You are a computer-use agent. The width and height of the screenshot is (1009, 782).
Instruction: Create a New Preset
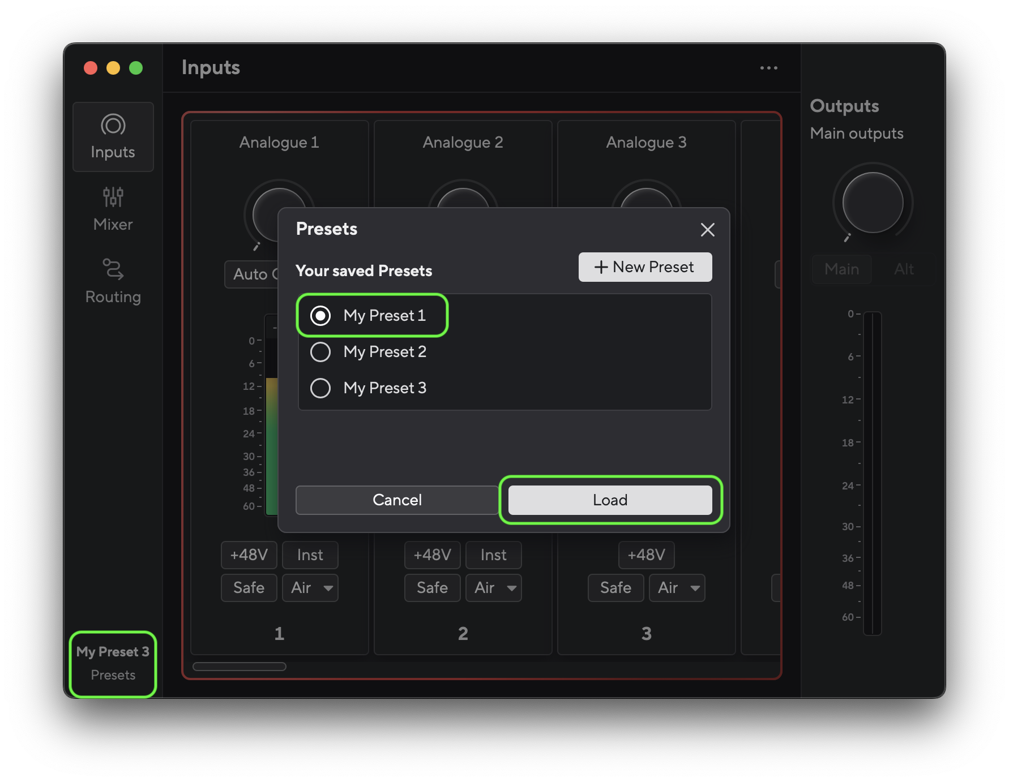coord(645,267)
